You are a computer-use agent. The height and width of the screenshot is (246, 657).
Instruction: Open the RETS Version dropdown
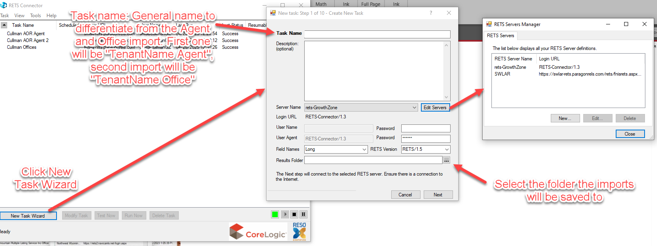(x=447, y=150)
